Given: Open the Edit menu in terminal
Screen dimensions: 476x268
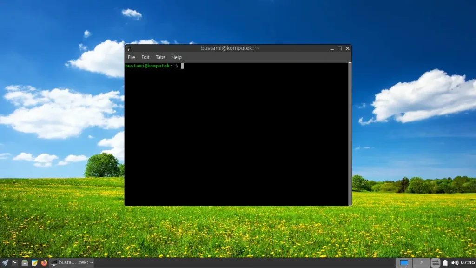Looking at the screenshot, I should 145,57.
